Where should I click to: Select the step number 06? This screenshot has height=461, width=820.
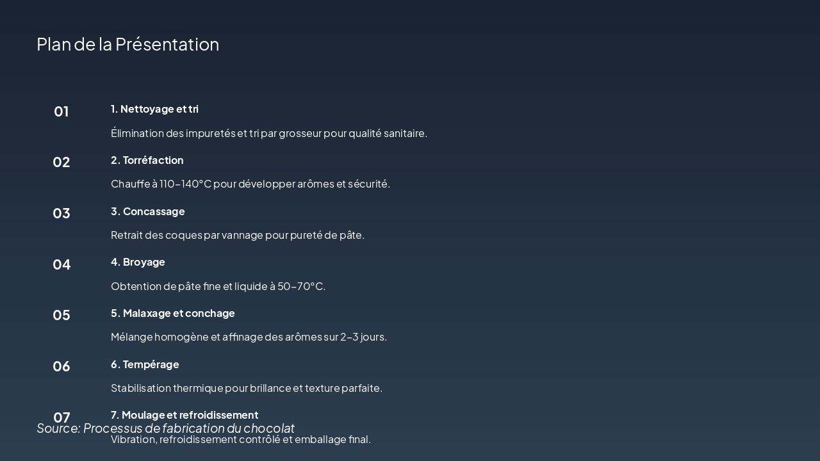tap(61, 366)
